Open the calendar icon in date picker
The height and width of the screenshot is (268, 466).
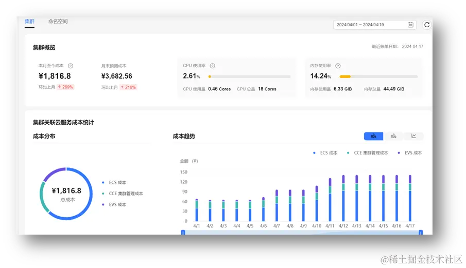[410, 25]
